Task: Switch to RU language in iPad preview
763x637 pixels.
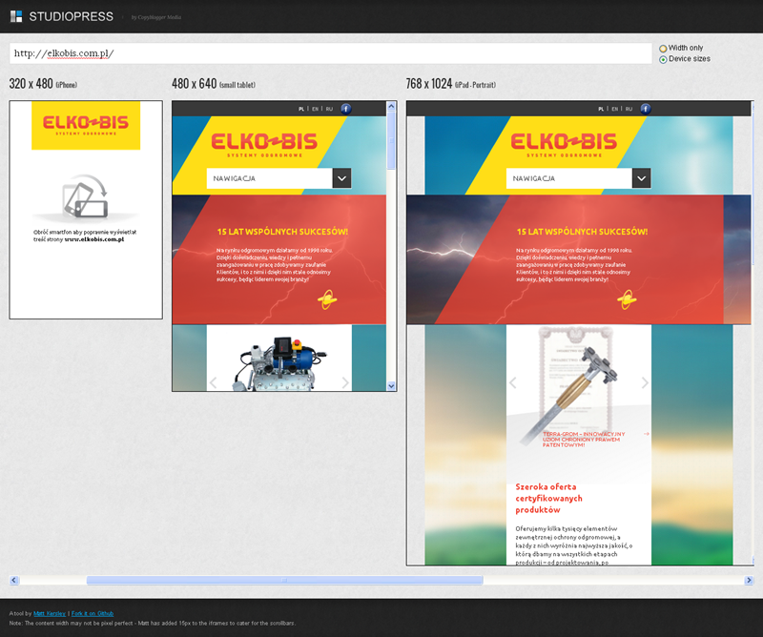Action: pos(629,109)
